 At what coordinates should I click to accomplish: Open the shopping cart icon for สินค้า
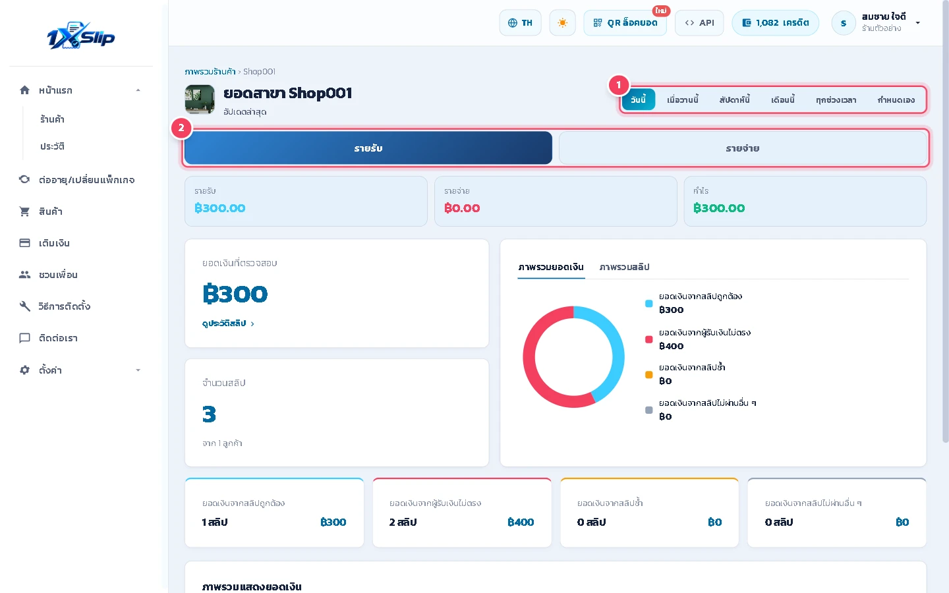[x=24, y=212]
